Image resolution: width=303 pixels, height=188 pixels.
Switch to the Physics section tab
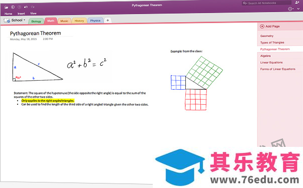click(95, 21)
